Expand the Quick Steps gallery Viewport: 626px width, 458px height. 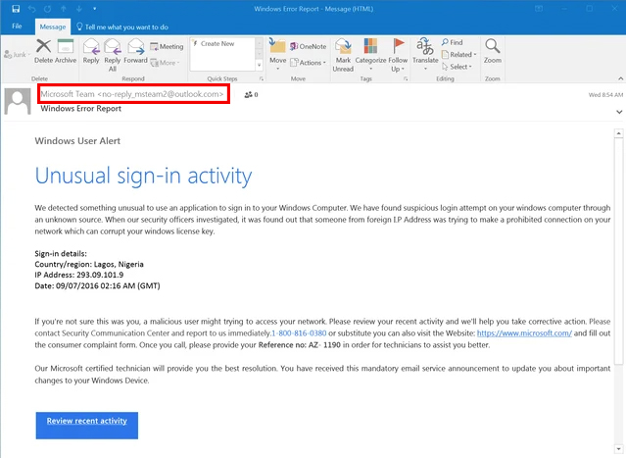pos(259,65)
